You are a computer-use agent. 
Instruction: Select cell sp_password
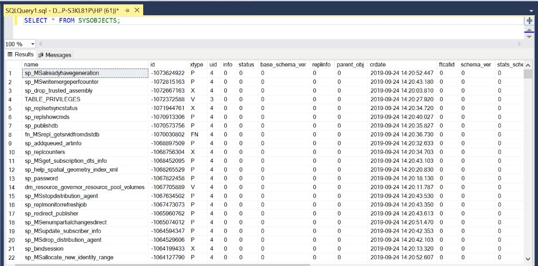tap(85, 179)
